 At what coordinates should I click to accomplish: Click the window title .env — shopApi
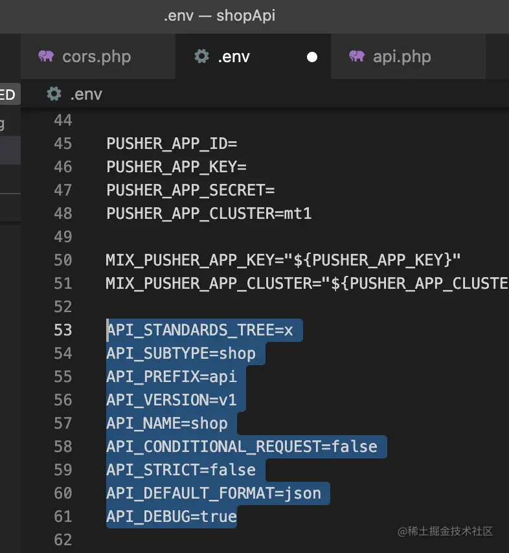coord(220,16)
